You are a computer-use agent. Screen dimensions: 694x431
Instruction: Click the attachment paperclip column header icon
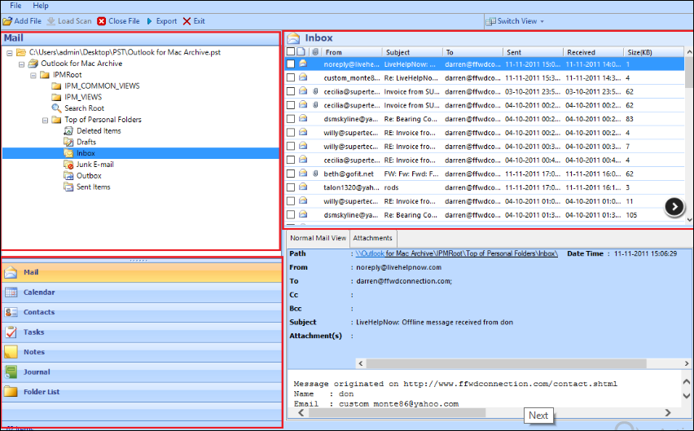[x=315, y=52]
